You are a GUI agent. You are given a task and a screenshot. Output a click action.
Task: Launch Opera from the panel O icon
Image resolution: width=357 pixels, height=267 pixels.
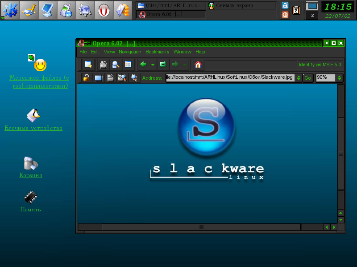click(x=104, y=9)
